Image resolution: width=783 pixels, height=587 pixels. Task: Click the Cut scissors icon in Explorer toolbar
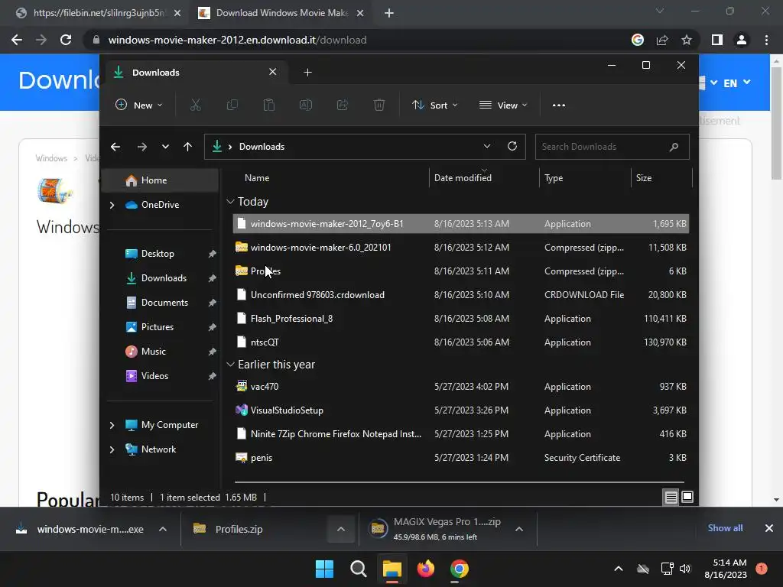coord(195,105)
